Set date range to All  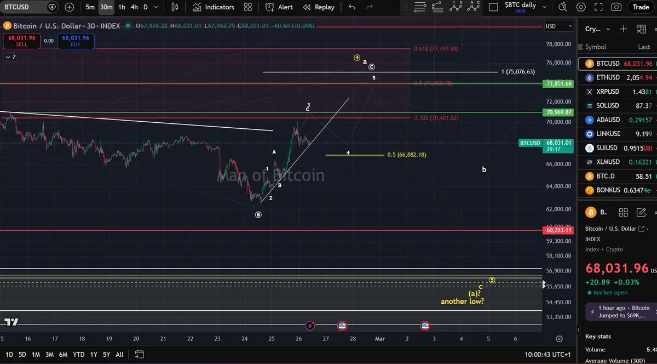[119, 354]
